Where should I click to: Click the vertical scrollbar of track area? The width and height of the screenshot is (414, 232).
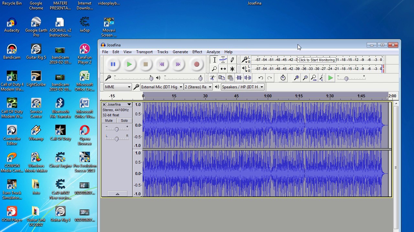(x=396, y=167)
